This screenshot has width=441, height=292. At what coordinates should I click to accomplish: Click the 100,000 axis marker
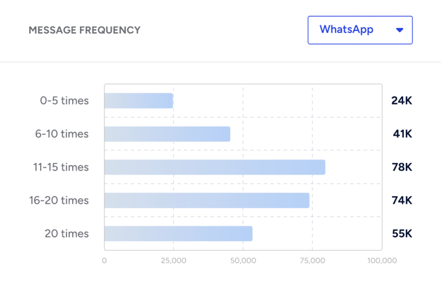pos(381,260)
